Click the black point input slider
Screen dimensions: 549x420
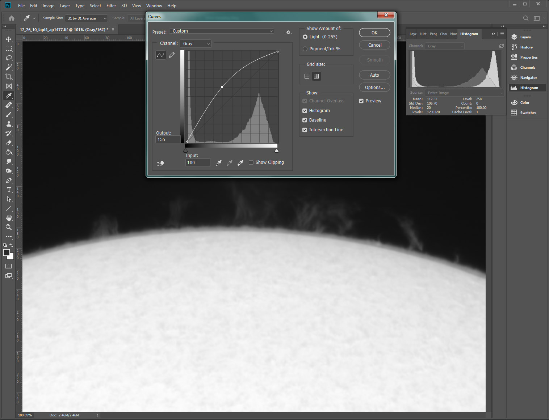pyautogui.click(x=185, y=150)
